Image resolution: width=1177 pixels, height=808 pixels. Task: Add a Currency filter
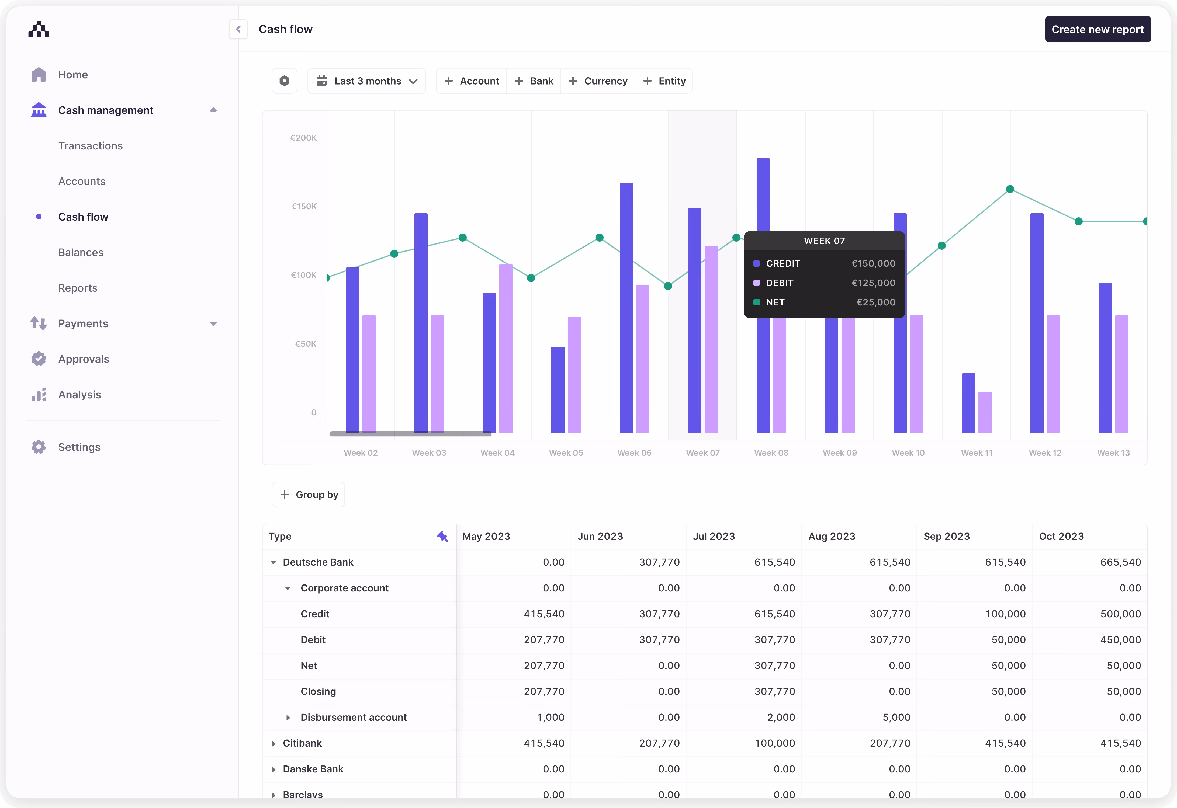pos(598,81)
